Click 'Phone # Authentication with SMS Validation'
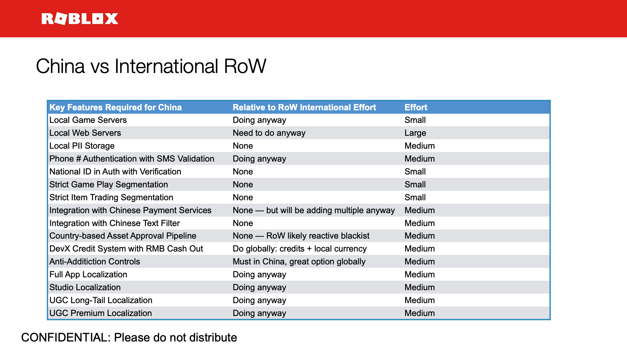This screenshot has height=352, width=627. point(132,159)
